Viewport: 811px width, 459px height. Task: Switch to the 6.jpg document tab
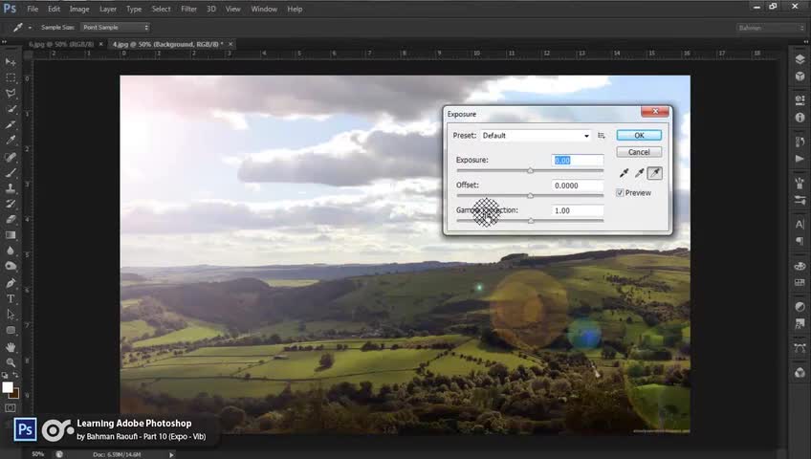(x=61, y=44)
